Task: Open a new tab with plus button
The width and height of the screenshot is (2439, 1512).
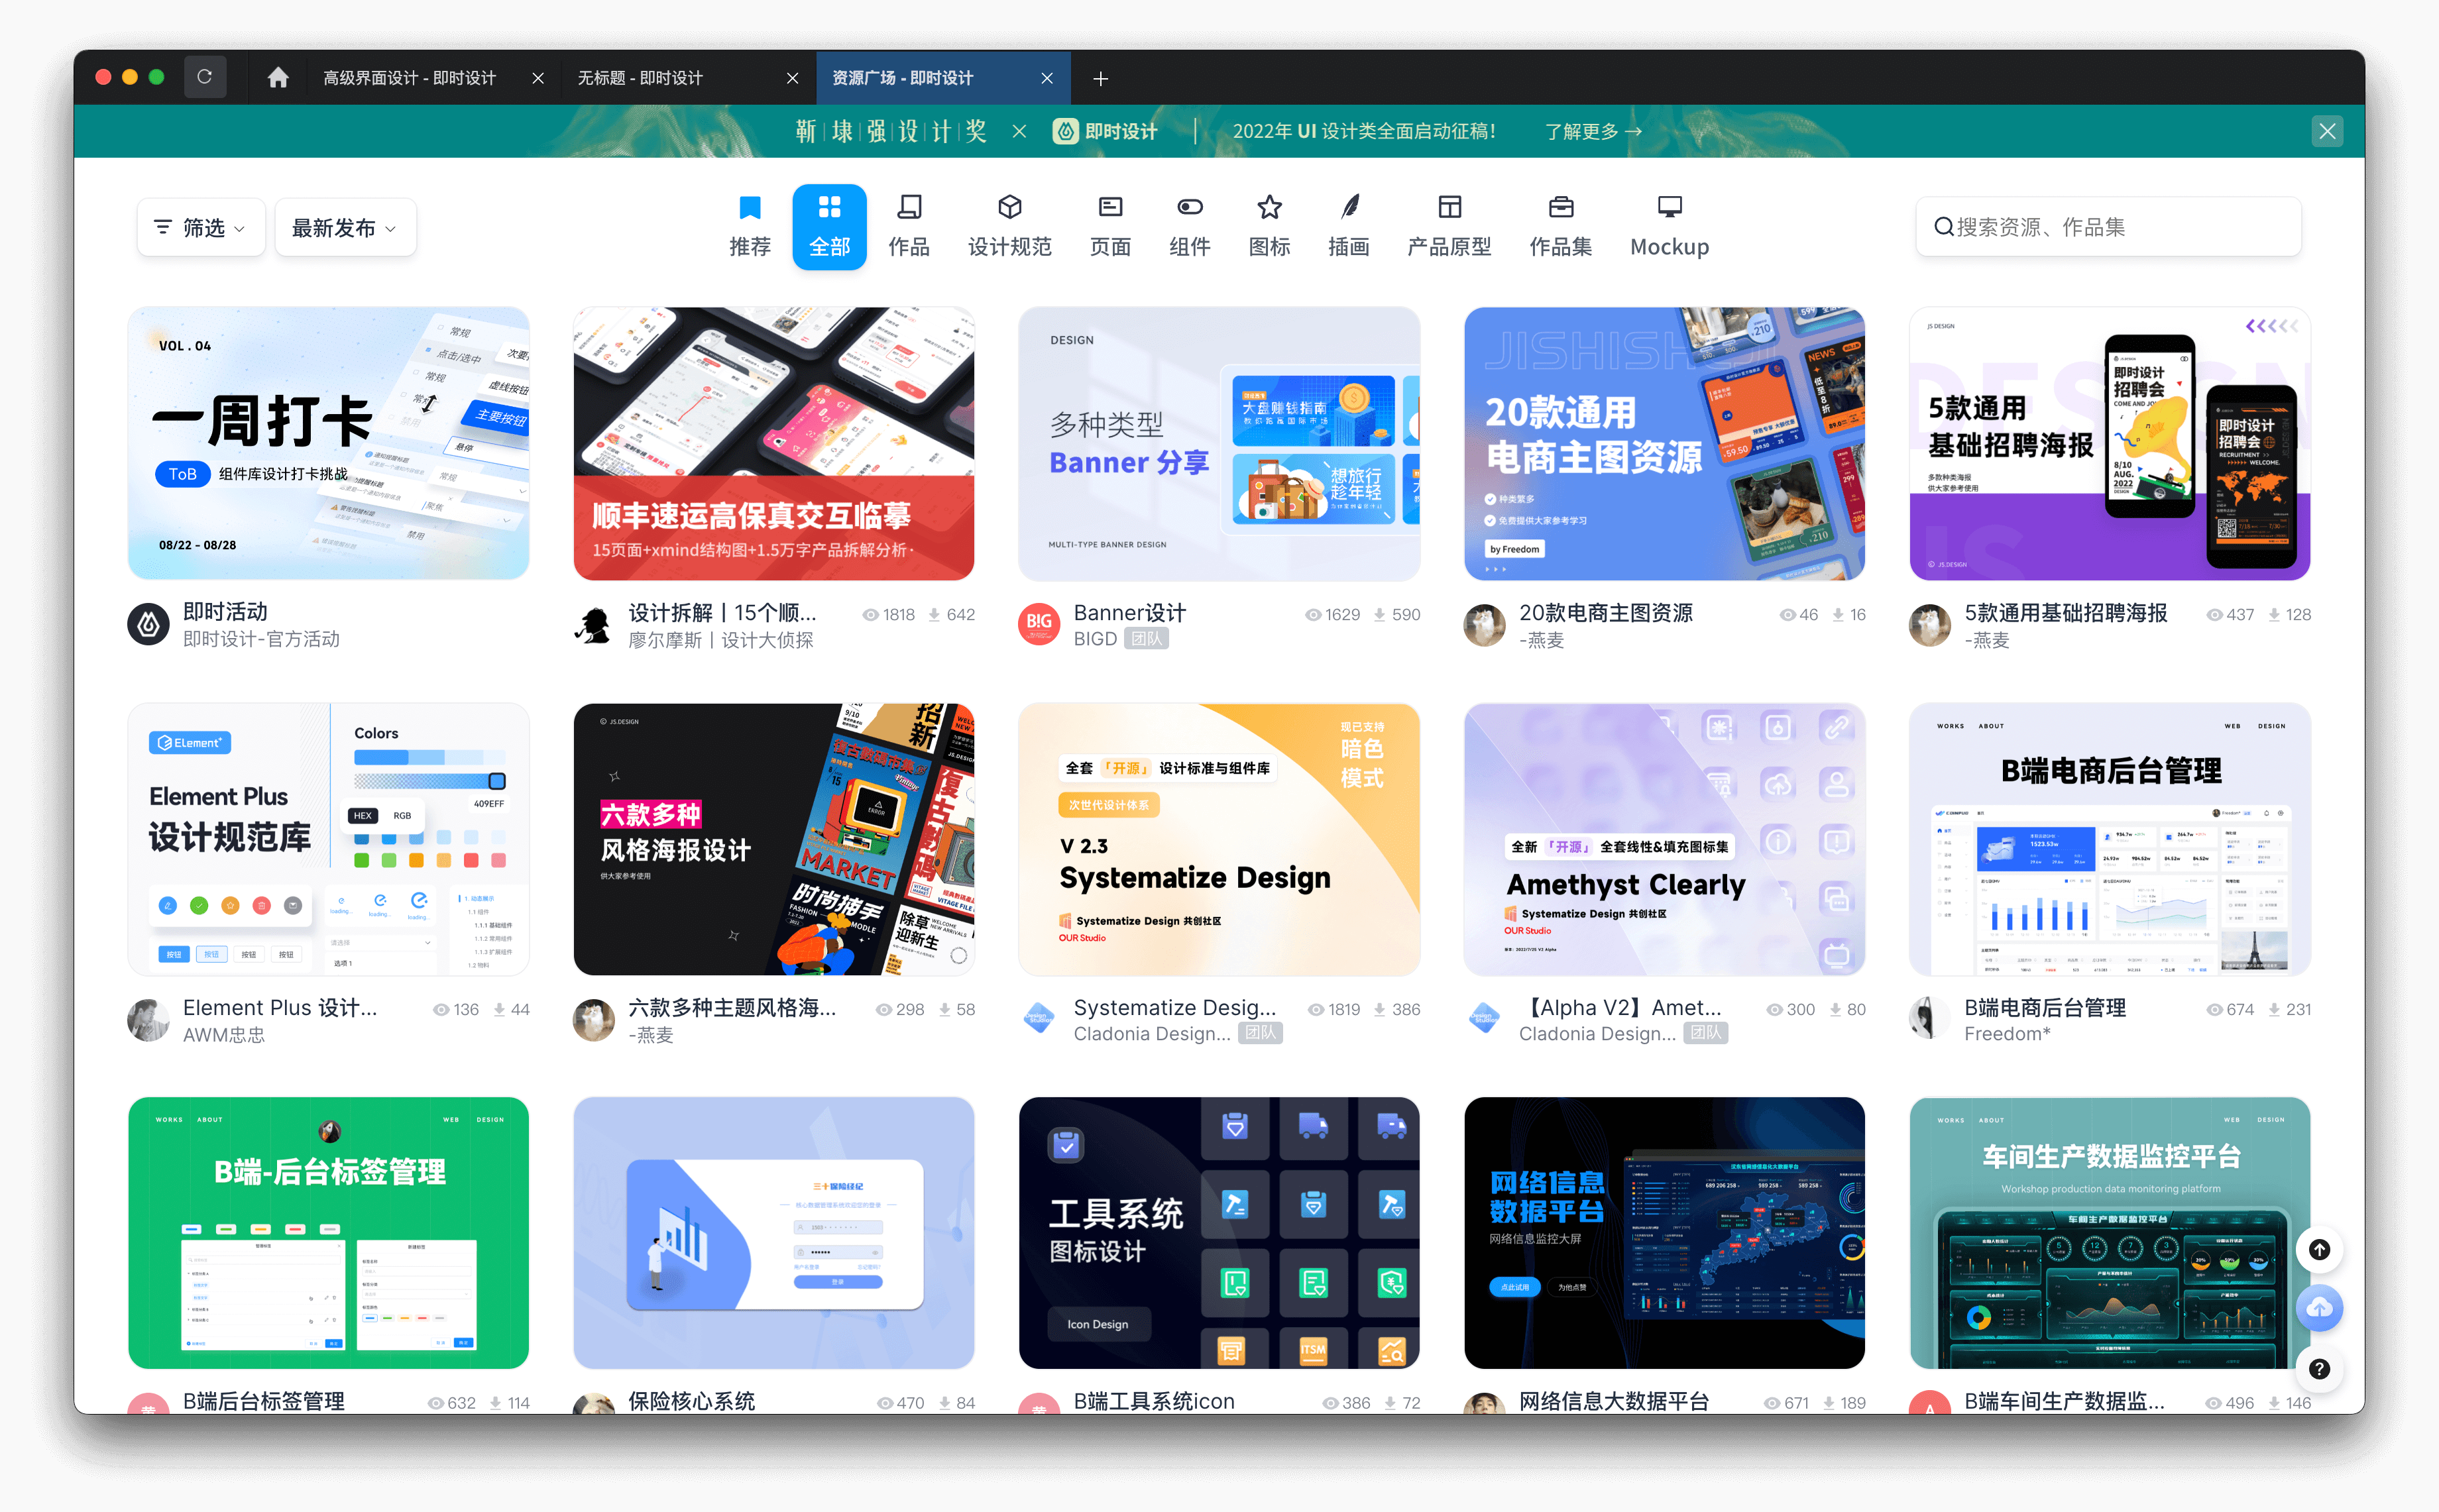Action: coord(1100,79)
